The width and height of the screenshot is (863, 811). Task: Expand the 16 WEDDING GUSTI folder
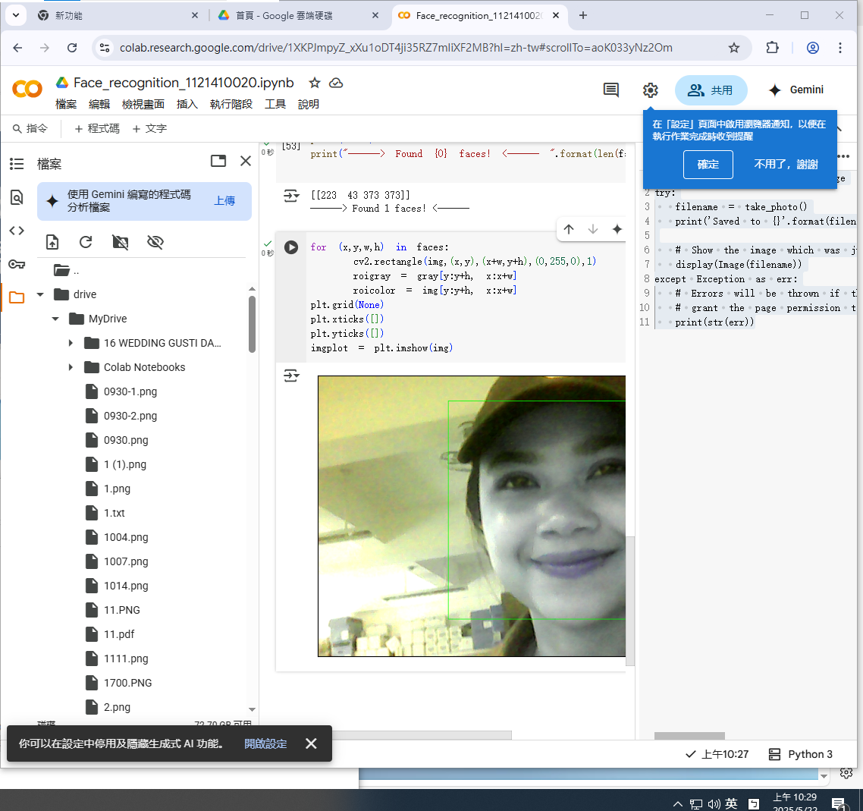point(71,343)
